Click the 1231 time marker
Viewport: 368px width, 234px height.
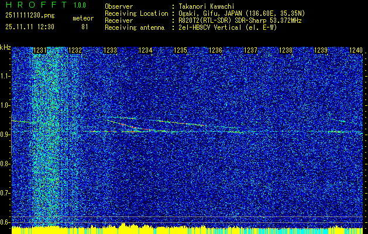pyautogui.click(x=40, y=50)
